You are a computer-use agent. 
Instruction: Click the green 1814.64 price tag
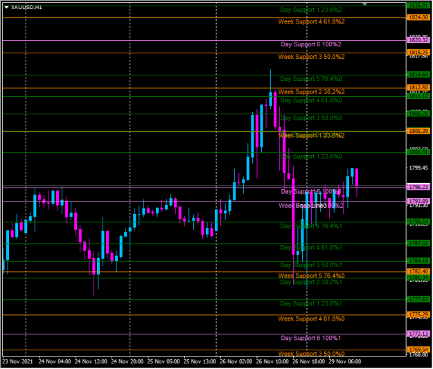[x=418, y=75]
